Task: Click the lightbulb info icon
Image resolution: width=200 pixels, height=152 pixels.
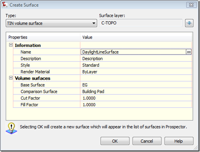Action: coord(11,127)
